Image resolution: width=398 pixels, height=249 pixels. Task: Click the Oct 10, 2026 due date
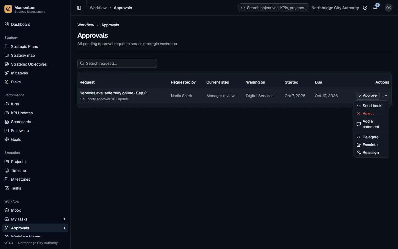point(326,96)
